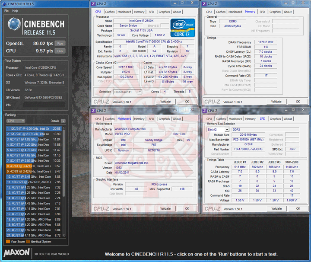Close the SPD CPU-Z window
Image resolution: width=311 pixels, height=262 pixels.
(303, 109)
